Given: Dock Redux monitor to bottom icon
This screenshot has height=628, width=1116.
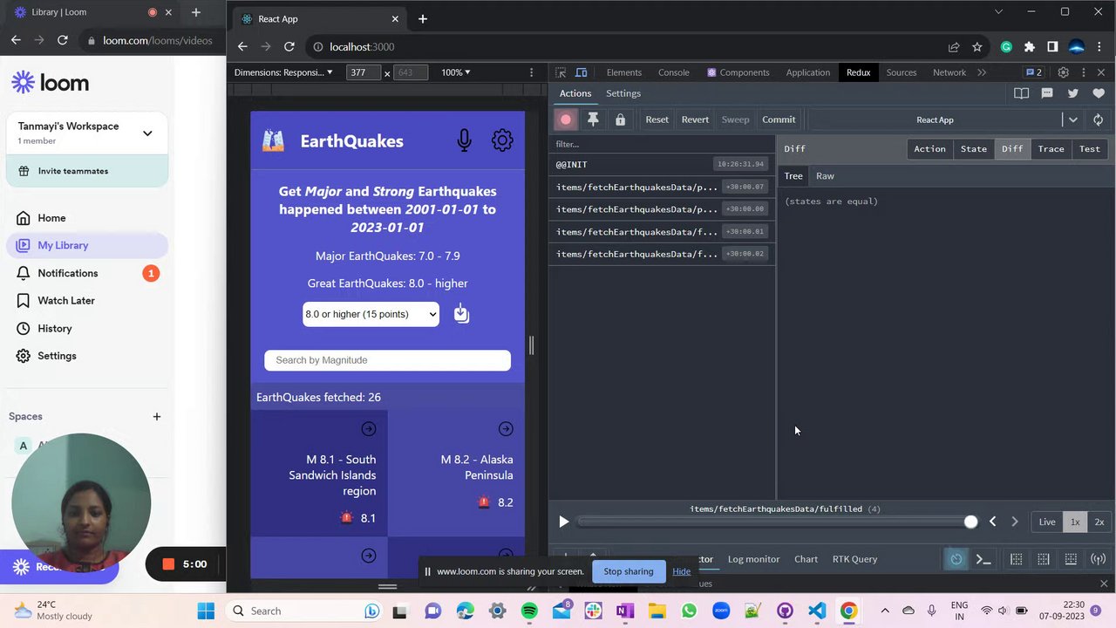Looking at the screenshot, I should coord(1071,559).
